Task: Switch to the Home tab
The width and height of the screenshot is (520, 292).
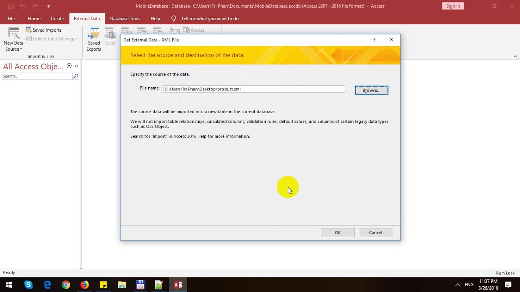Action: (34, 19)
